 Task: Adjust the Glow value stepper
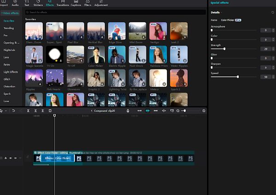273,58
